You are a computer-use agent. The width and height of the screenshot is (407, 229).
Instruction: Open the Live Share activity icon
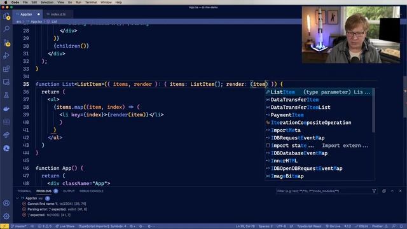click(x=6, y=135)
